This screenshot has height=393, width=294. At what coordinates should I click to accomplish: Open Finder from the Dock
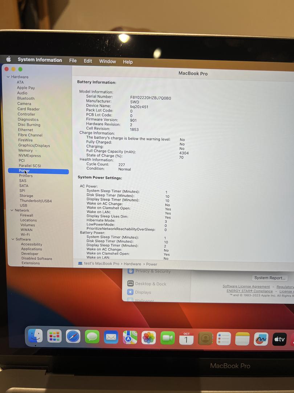35,336
